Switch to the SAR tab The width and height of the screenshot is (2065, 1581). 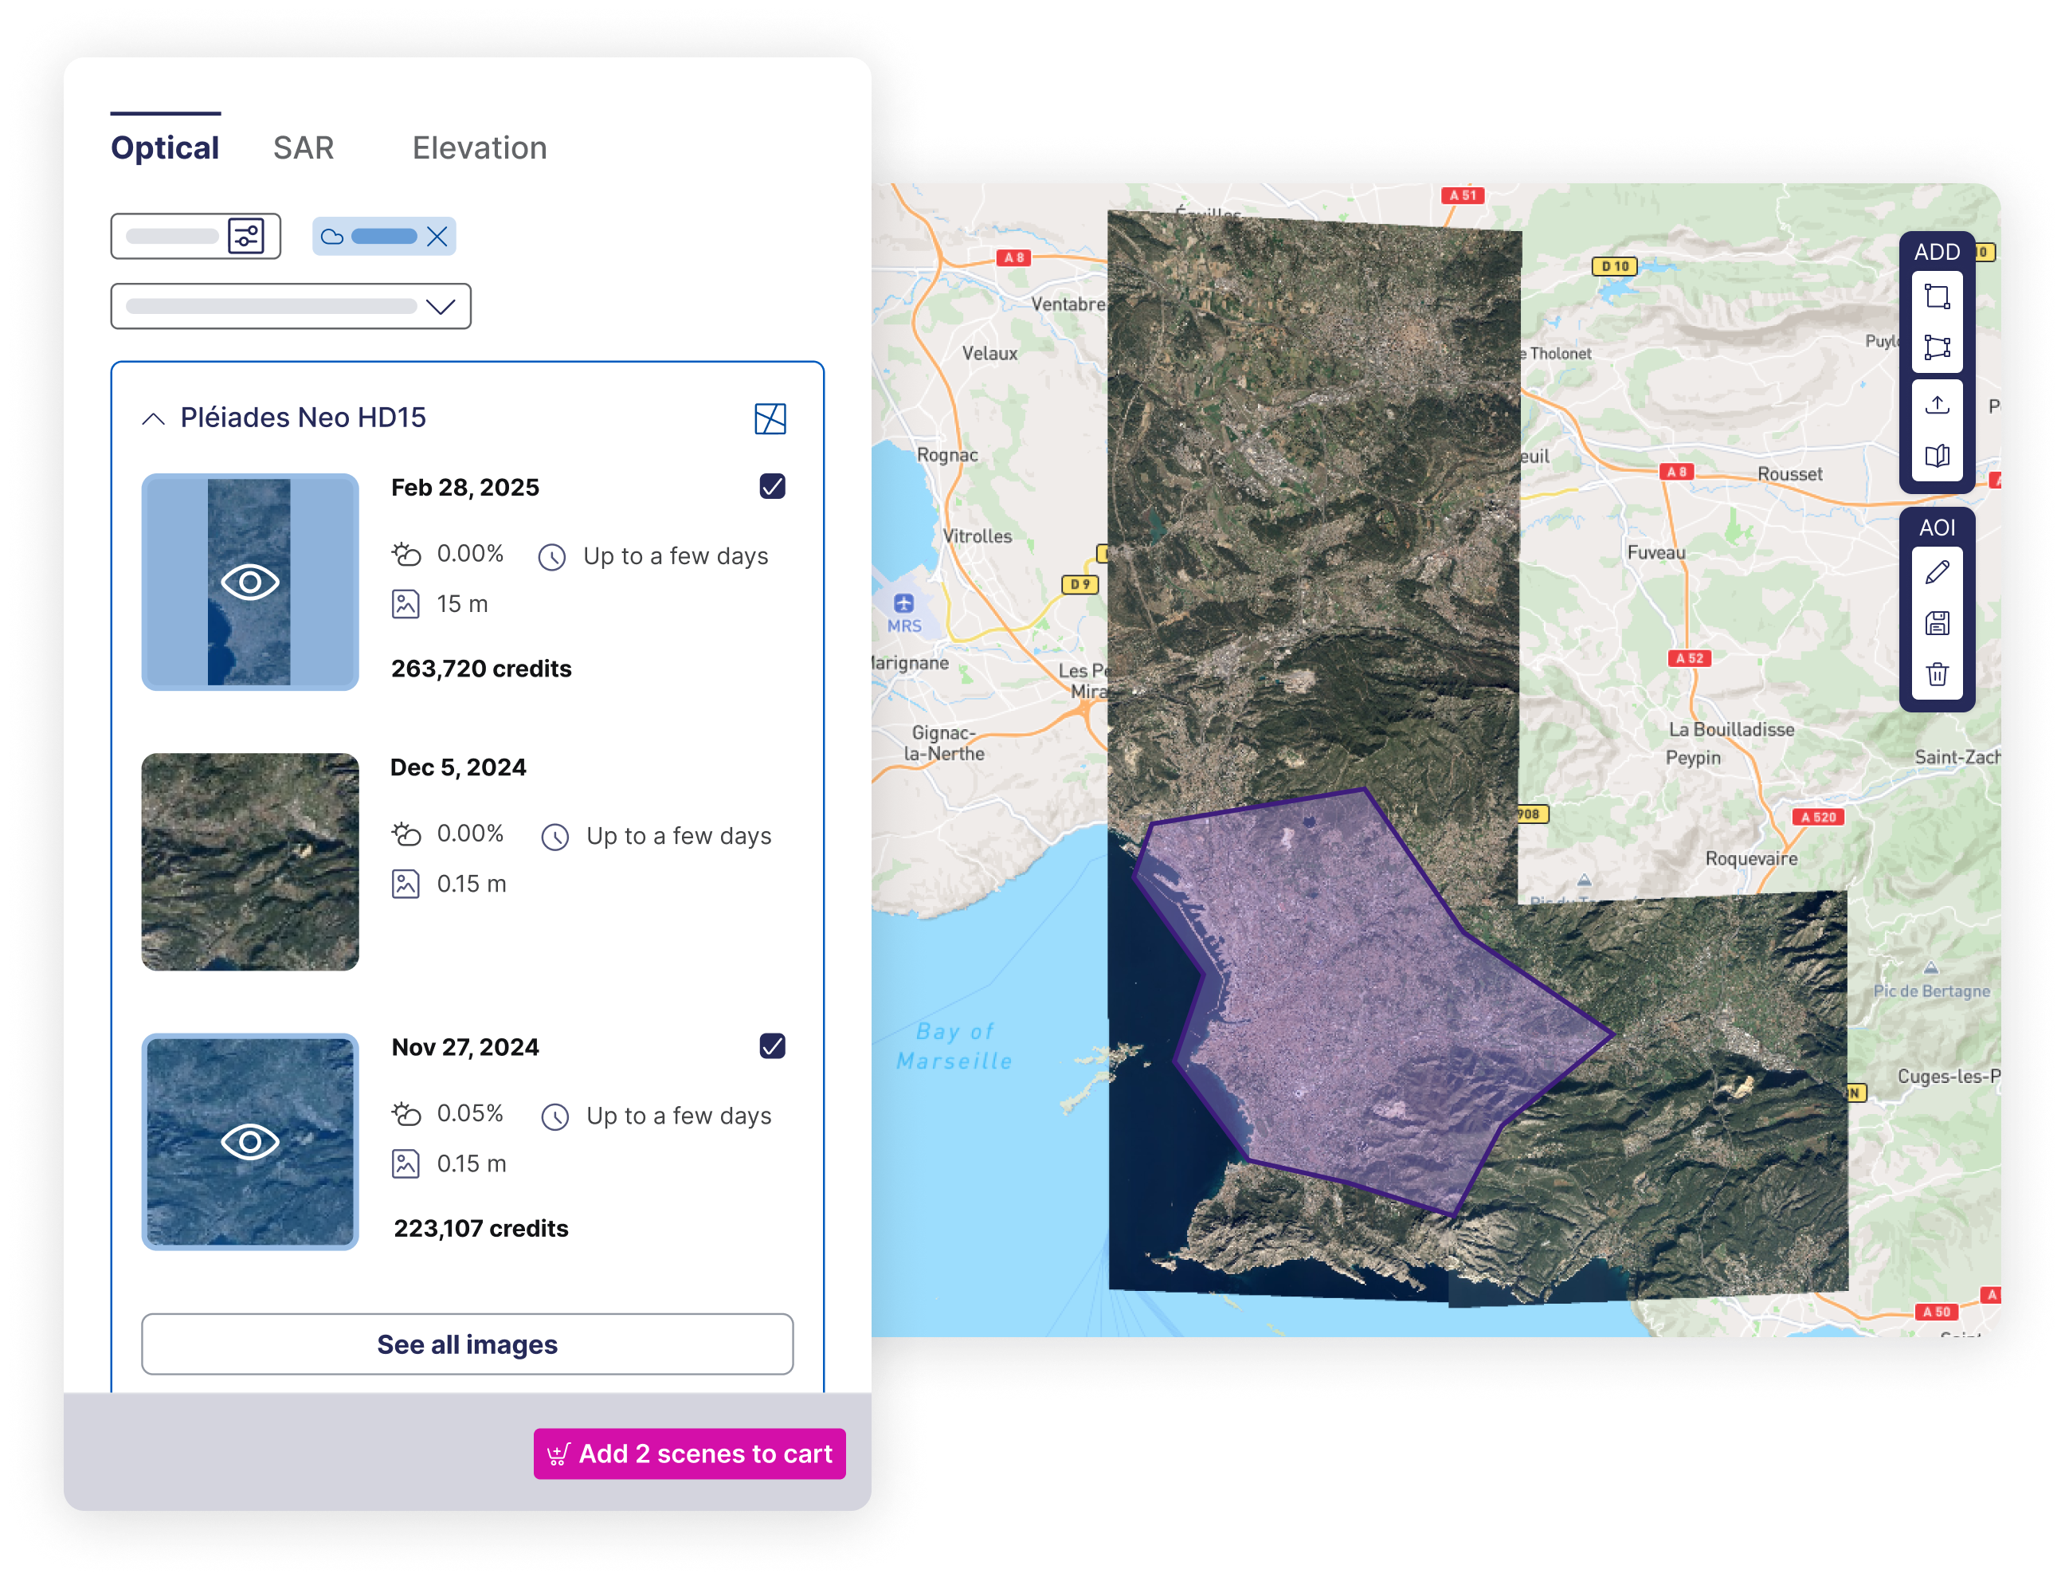click(303, 147)
